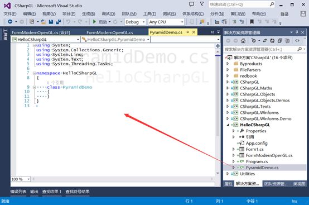Start debugging with the green play icon

pos(94,22)
